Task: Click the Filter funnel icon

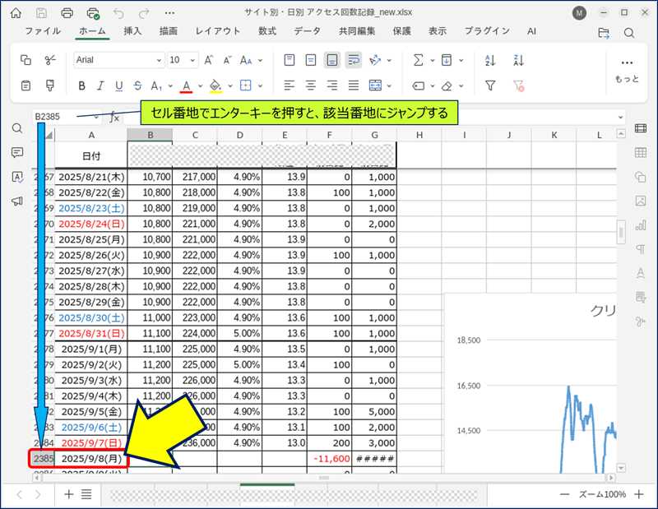Action: (491, 86)
